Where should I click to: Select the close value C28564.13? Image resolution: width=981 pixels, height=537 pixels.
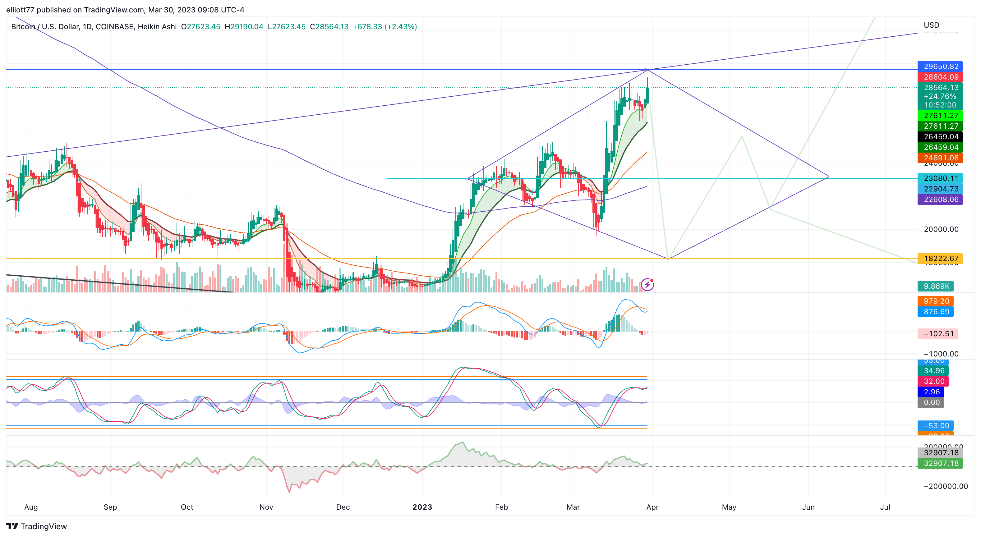(x=329, y=27)
